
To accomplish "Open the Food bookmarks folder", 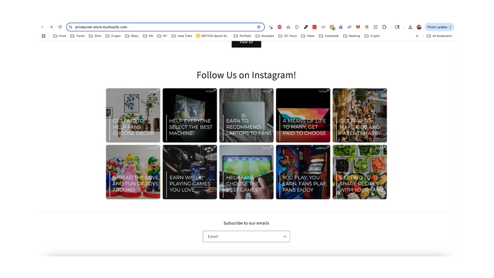I will pos(59,36).
